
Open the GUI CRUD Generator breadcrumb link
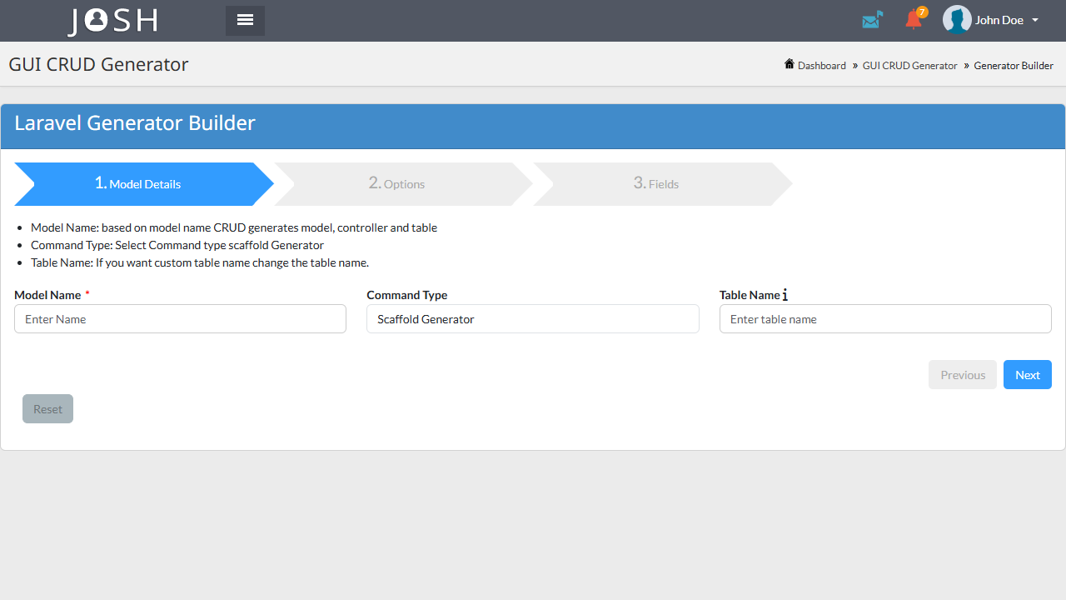[909, 65]
